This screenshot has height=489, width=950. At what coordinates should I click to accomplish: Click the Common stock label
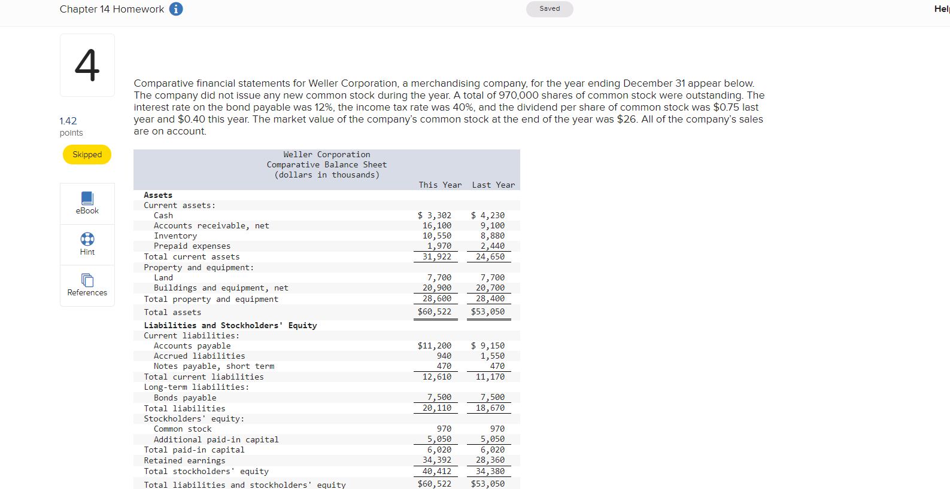coord(183,429)
